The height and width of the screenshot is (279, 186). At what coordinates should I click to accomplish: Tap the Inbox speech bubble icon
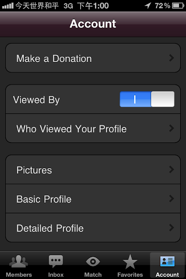(56, 261)
